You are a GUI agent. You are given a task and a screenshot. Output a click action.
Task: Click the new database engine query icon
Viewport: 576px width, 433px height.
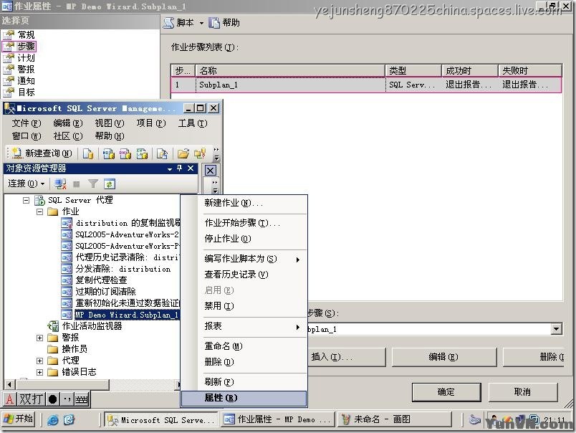(x=88, y=153)
